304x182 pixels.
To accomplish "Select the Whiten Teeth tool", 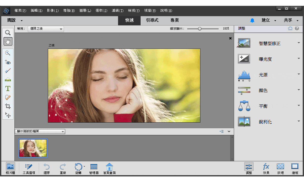I will point(8,71).
